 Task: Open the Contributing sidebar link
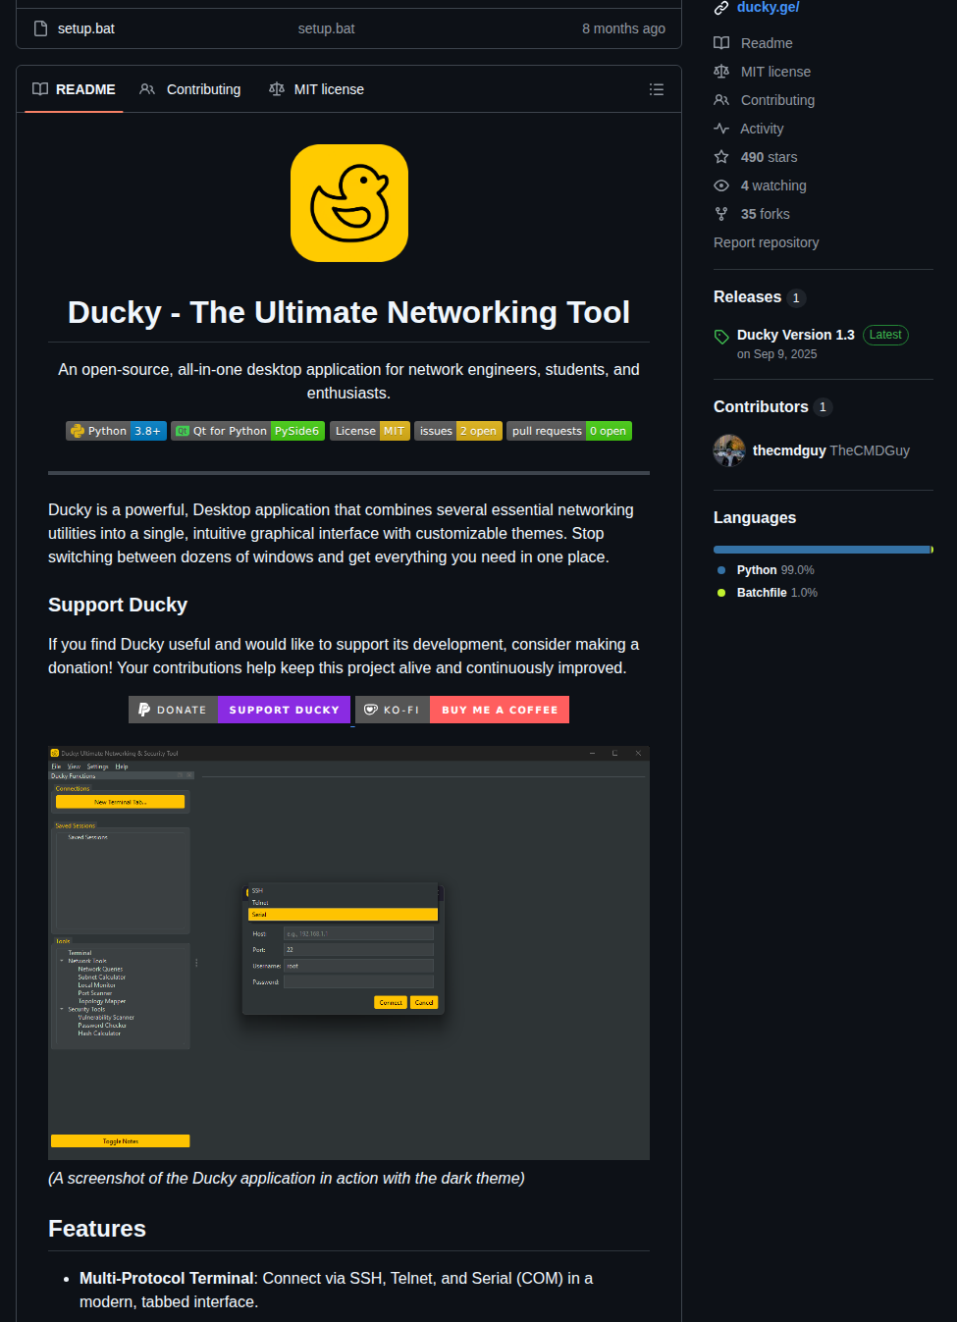coord(777,100)
